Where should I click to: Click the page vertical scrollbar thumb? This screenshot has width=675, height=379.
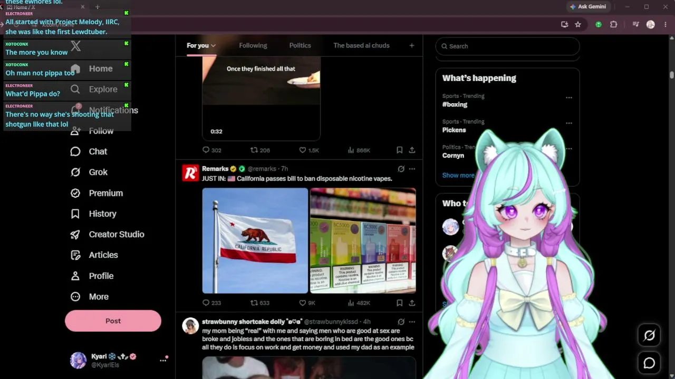[672, 75]
